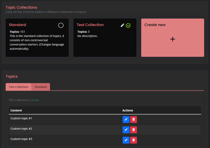Delete Custom topic #3
The image size is (210, 148).
[x=134, y=140]
